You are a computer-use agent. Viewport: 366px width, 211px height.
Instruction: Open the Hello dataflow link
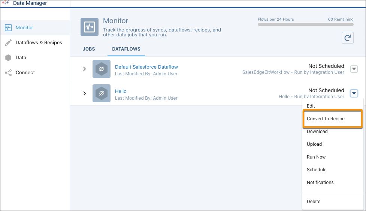coord(121,91)
